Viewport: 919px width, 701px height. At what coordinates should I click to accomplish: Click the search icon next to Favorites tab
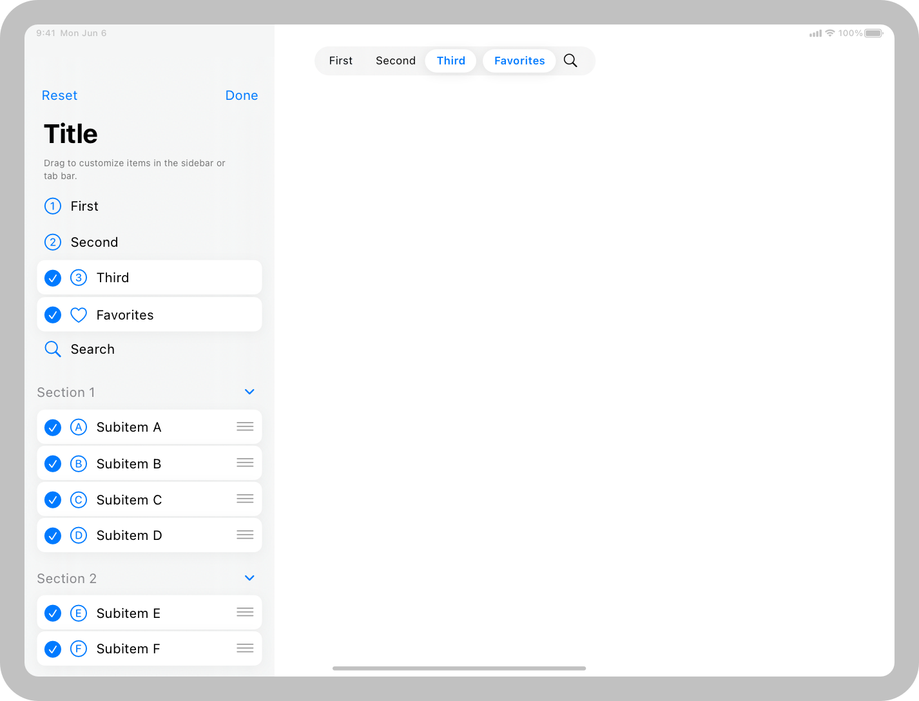click(570, 60)
